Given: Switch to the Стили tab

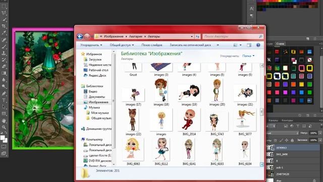Looking at the screenshot, I should (x=280, y=44).
